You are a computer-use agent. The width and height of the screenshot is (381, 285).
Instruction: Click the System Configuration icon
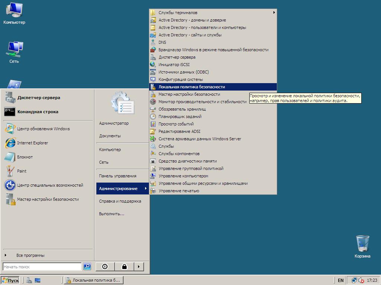pyautogui.click(x=153, y=79)
